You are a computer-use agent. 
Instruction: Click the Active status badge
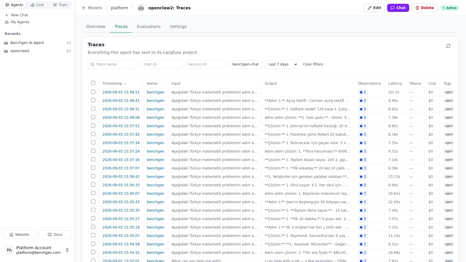449,8
